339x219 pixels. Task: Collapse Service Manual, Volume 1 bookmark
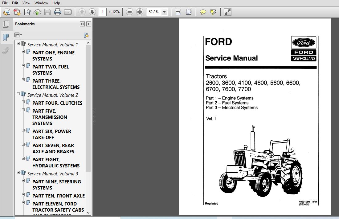pos(18,44)
